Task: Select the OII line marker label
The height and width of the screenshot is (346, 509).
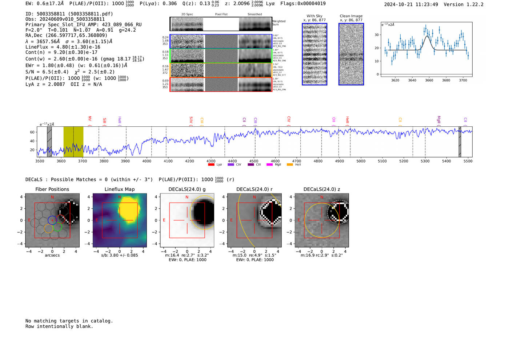Action: pos(334,120)
